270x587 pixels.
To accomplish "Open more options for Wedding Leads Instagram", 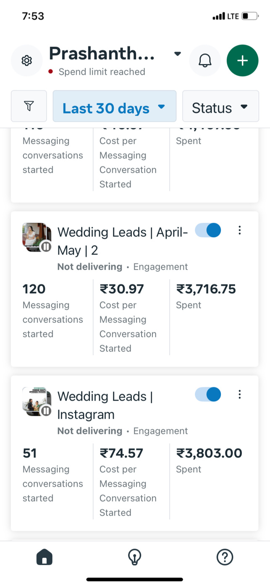I will click(x=239, y=394).
